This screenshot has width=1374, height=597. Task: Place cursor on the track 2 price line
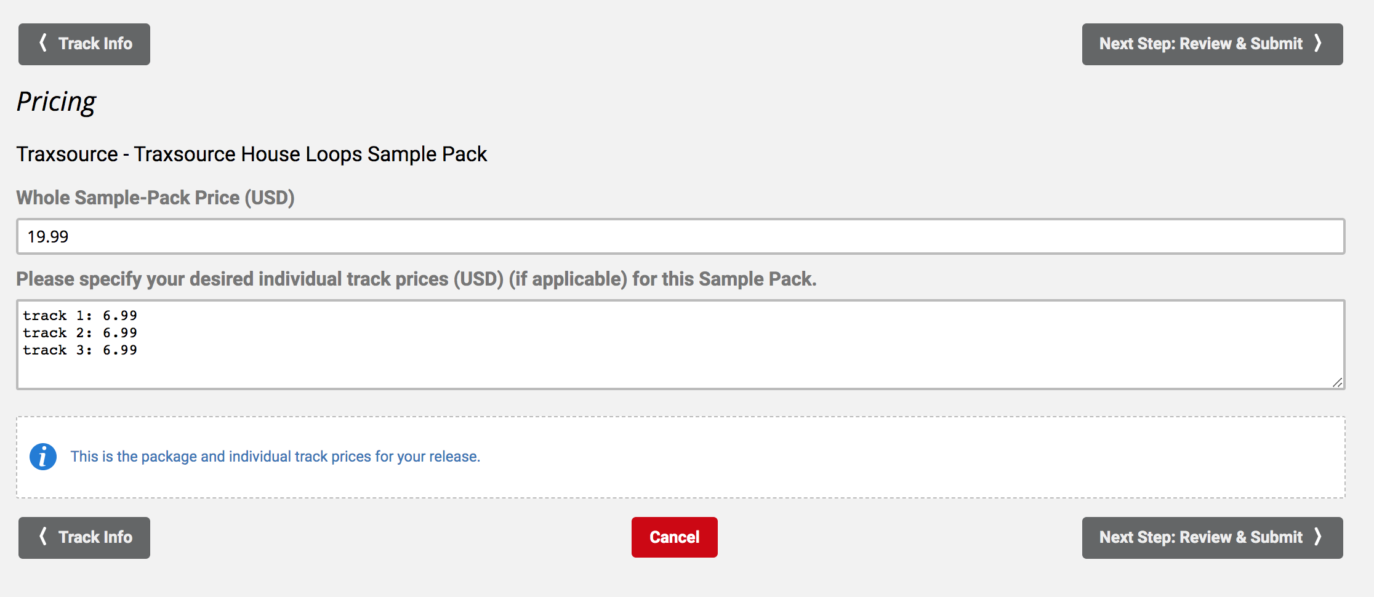point(80,333)
